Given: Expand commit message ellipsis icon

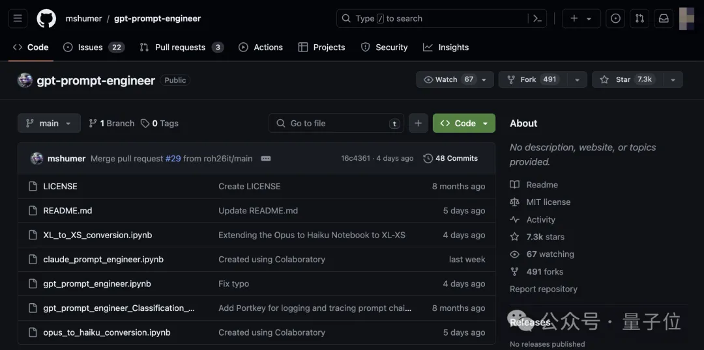Looking at the screenshot, I should pos(266,159).
